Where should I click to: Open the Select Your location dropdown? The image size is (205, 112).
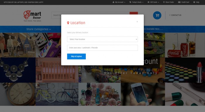click(102, 39)
